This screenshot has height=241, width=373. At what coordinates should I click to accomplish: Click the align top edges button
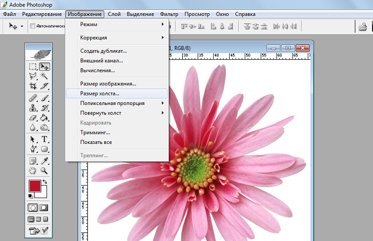(184, 26)
